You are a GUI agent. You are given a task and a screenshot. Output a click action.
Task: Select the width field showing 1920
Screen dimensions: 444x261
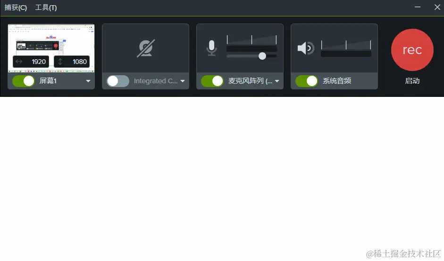coord(31,62)
